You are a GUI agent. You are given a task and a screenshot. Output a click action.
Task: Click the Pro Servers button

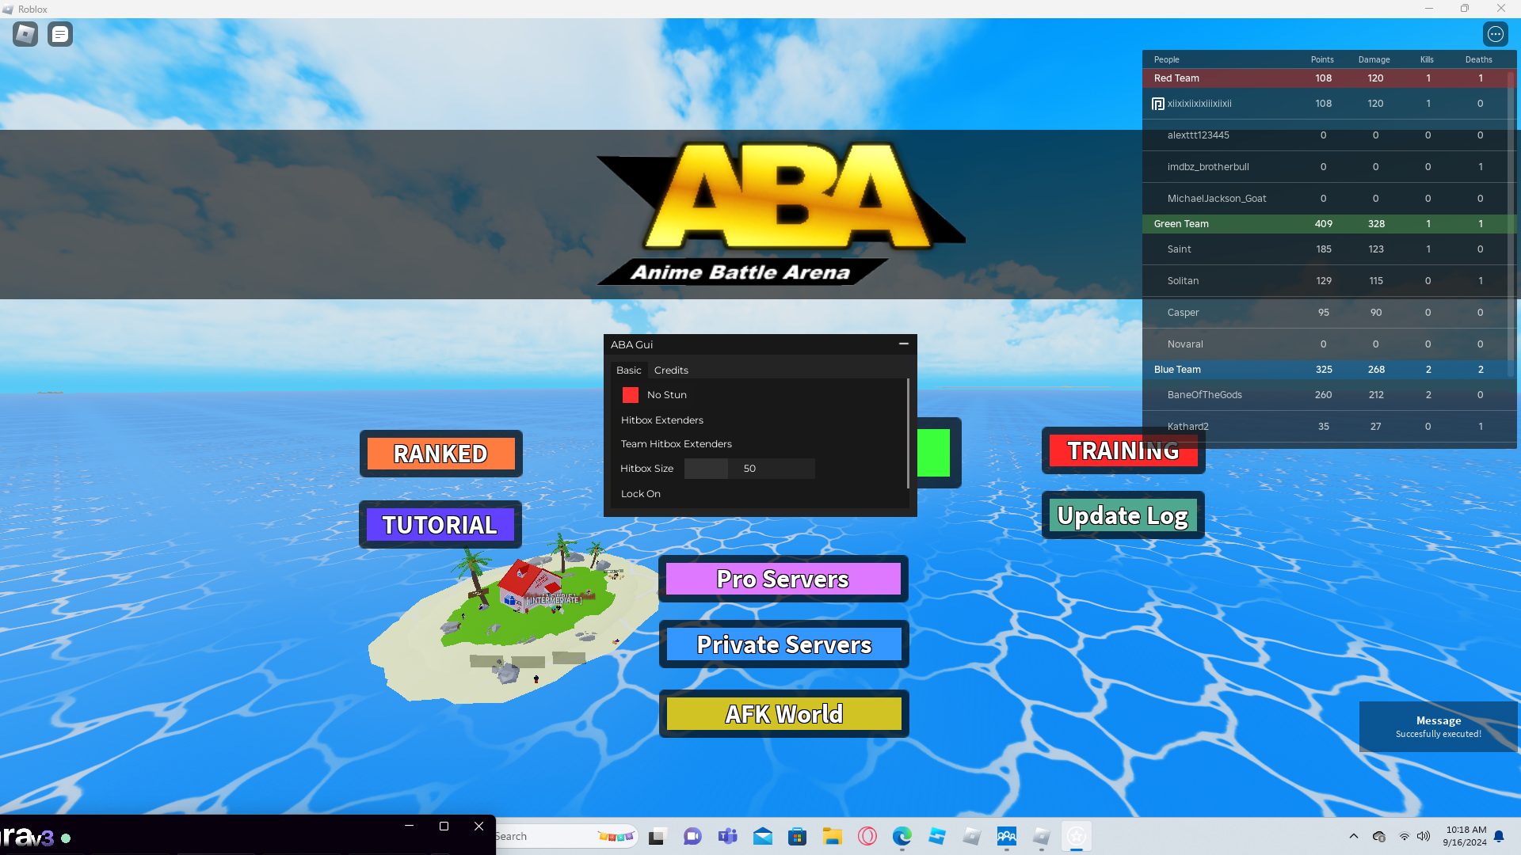click(783, 579)
